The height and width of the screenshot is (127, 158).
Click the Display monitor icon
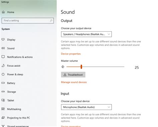pyautogui.click(x=3, y=39)
